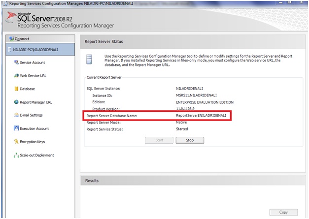Click the SQL Server logo icon

click(x=11, y=17)
